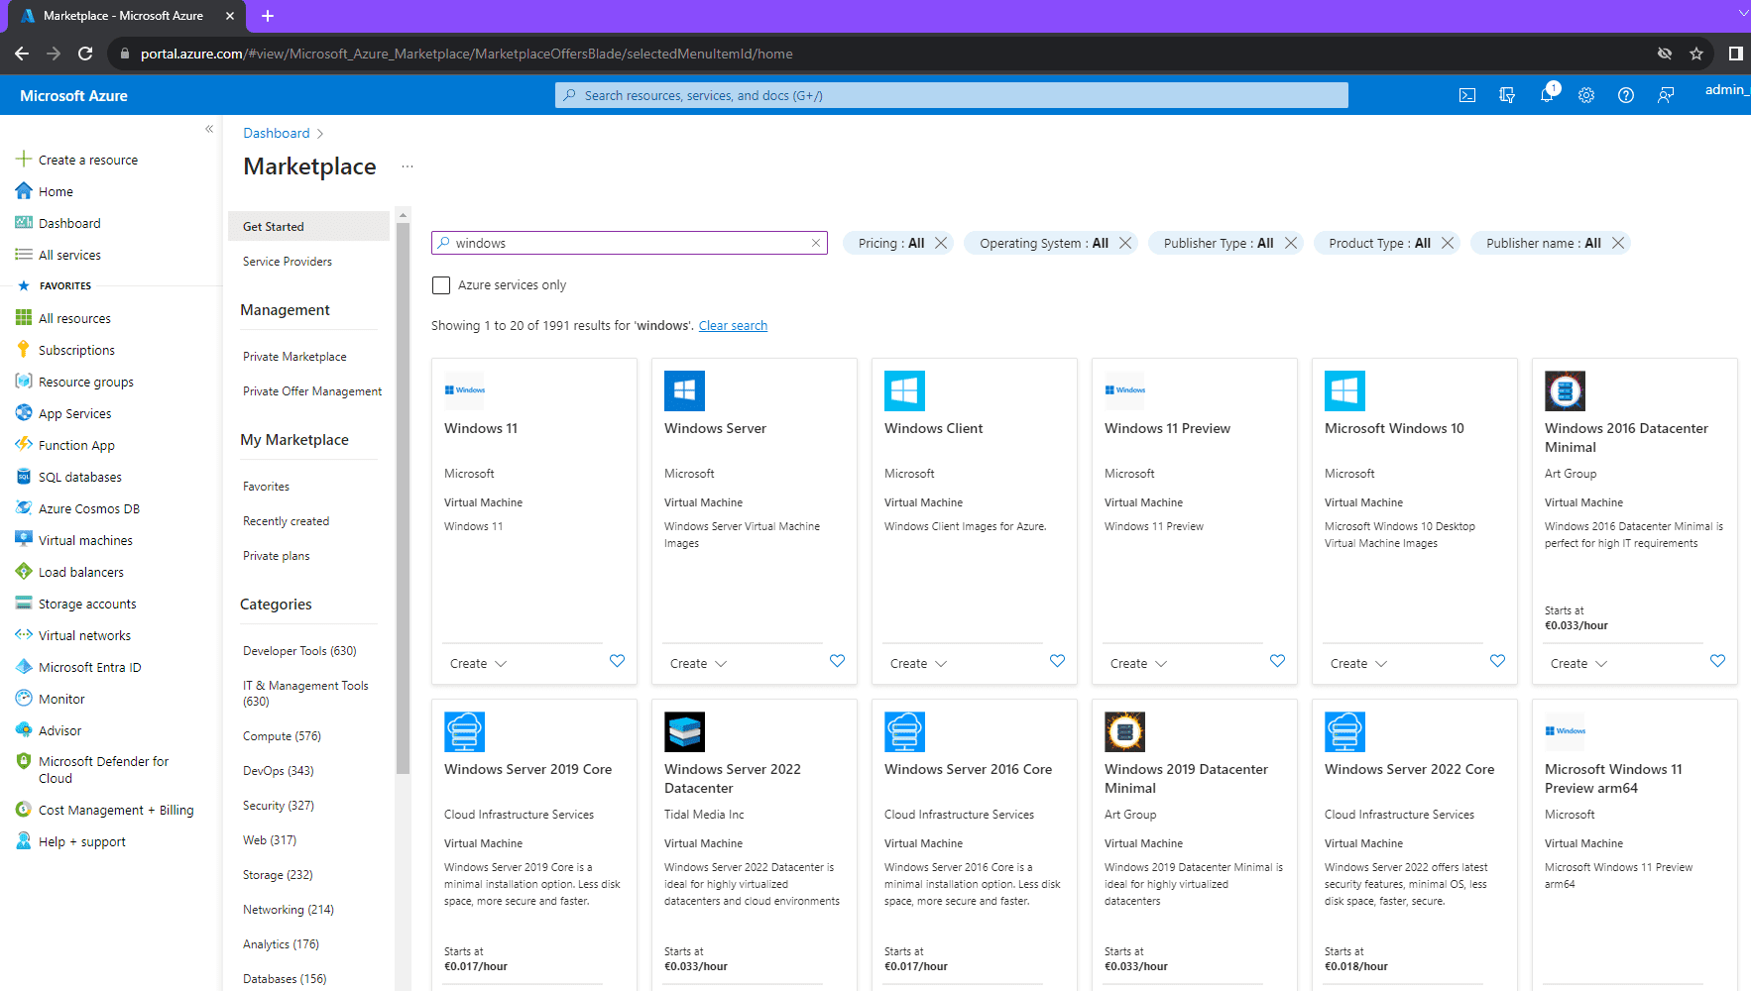Click the Microsoft Windows 10 tile logo
1751x991 pixels.
pos(1344,390)
